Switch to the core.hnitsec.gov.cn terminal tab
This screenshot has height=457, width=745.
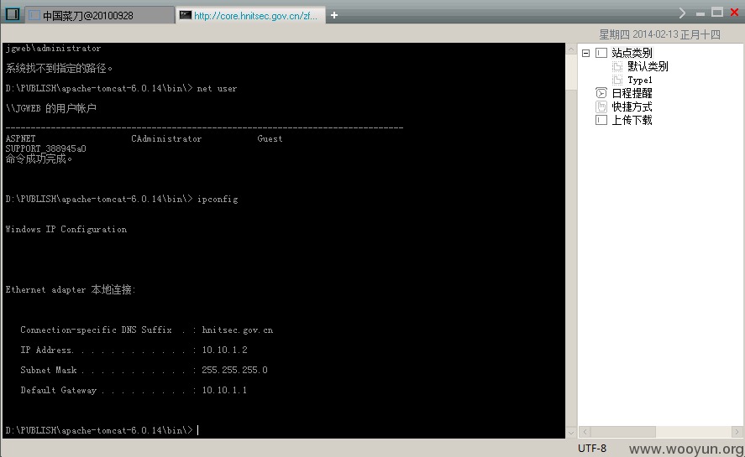(x=250, y=16)
